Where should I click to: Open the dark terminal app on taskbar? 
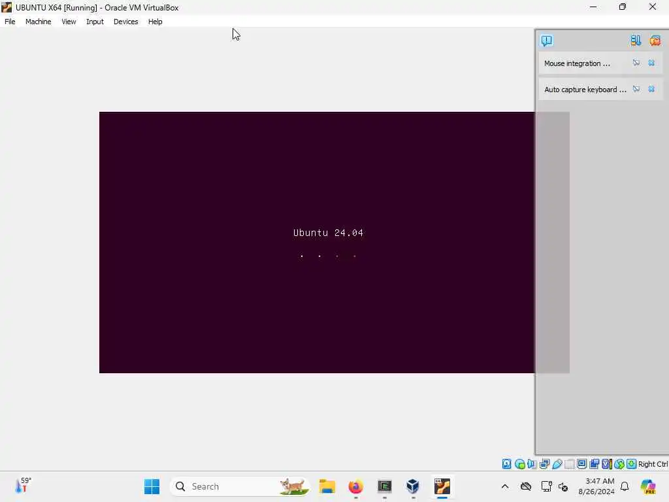pyautogui.click(x=384, y=486)
